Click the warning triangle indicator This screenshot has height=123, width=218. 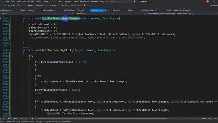click(x=15, y=119)
